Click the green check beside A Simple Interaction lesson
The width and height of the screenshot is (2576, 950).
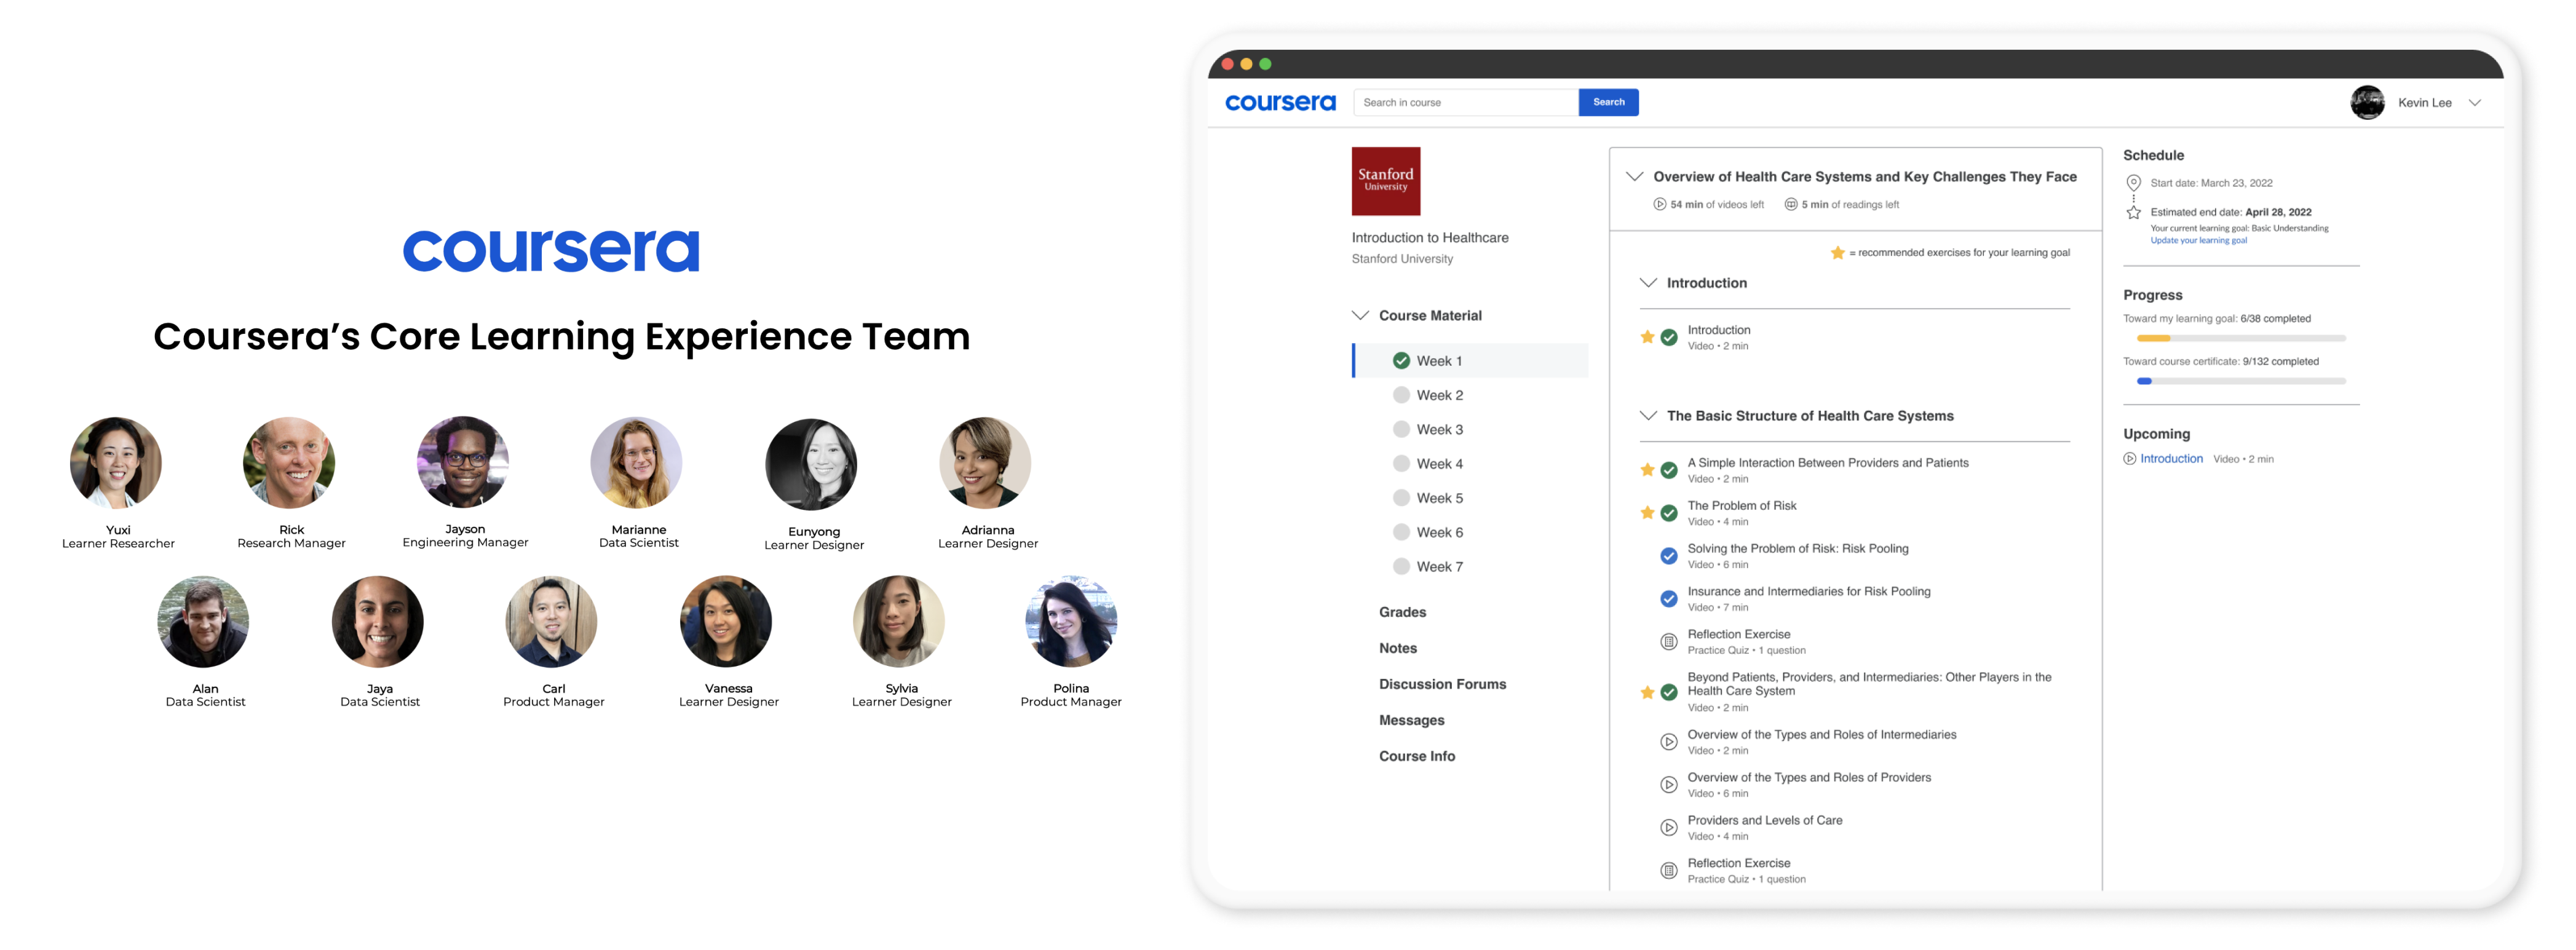(1669, 470)
